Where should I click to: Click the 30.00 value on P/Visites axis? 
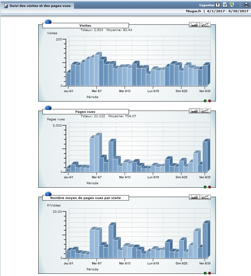(57, 211)
